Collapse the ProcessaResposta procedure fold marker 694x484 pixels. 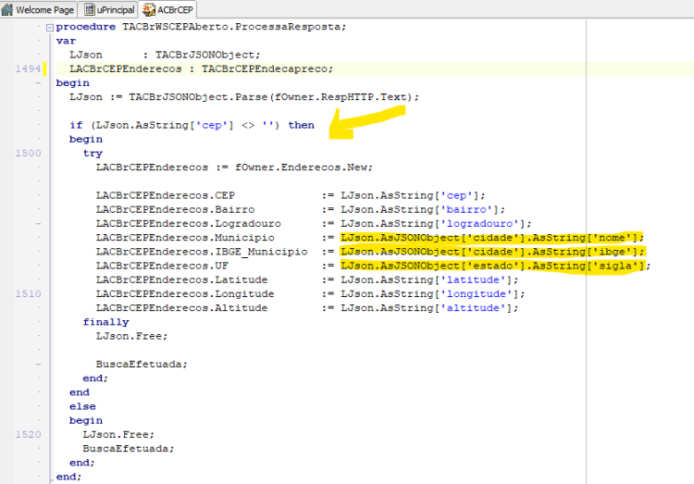tap(50, 28)
